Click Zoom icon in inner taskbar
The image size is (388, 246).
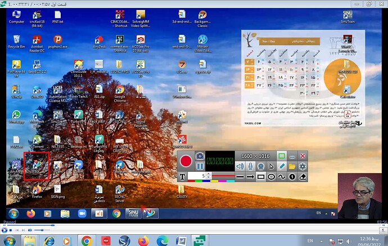pyautogui.click(x=82, y=213)
